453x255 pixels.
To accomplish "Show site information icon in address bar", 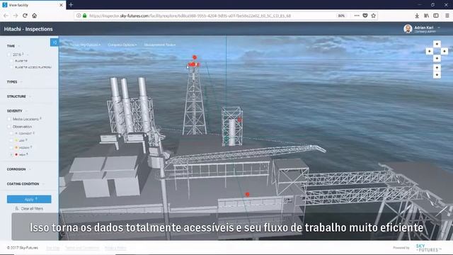I will [79, 16].
